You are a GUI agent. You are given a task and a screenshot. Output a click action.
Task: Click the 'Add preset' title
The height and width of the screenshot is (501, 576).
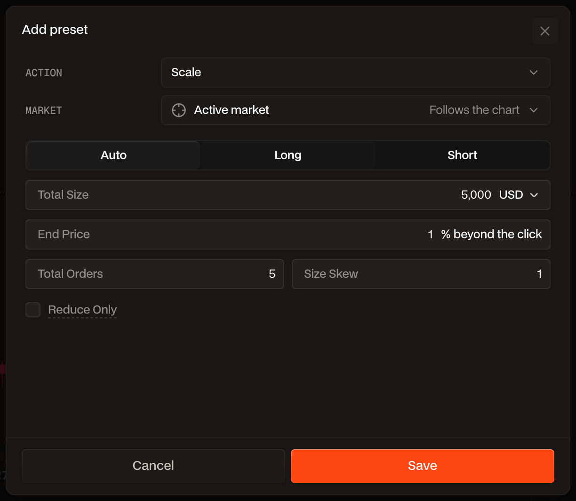[x=55, y=30]
